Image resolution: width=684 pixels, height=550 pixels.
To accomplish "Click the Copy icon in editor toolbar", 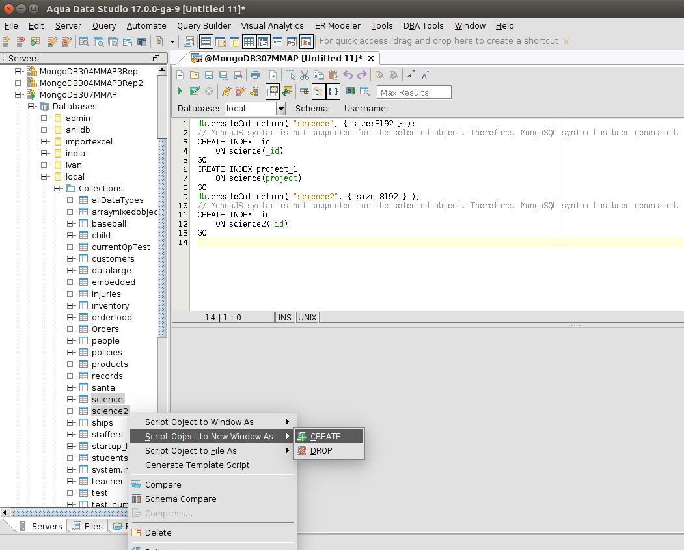I will click(x=319, y=75).
